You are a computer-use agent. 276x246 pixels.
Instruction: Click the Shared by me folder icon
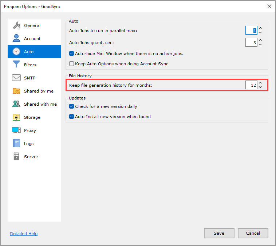click(x=16, y=91)
